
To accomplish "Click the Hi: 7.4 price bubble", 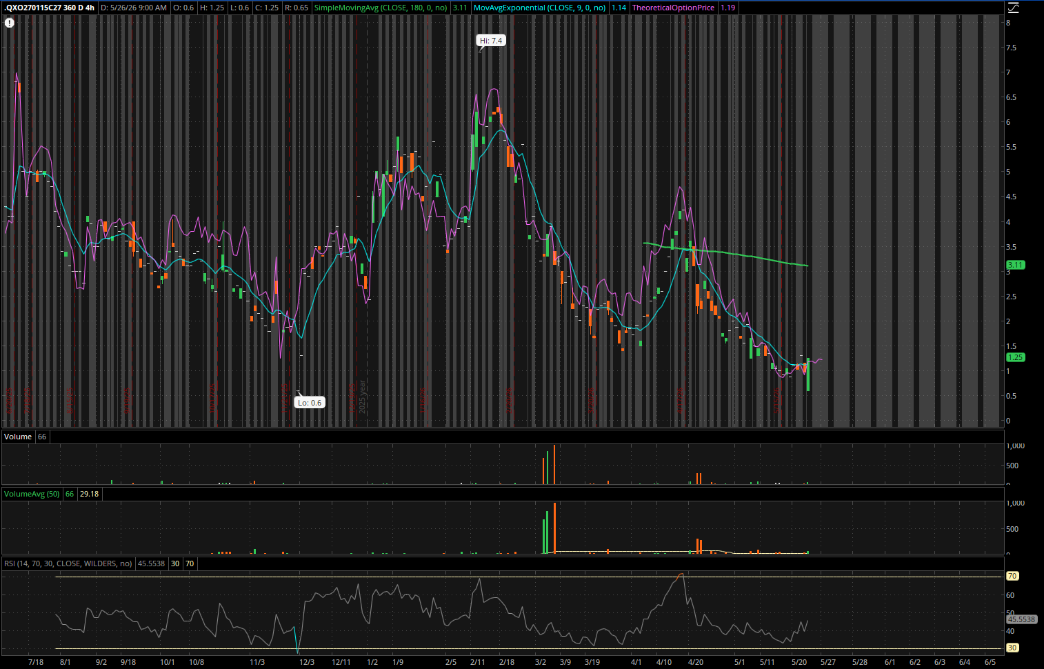I will coord(491,41).
